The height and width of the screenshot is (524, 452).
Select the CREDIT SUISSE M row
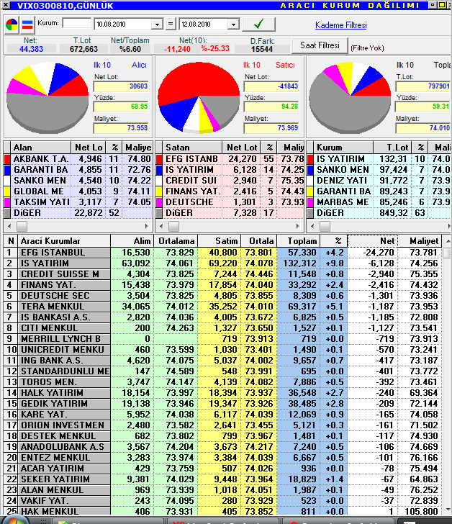coord(223,274)
